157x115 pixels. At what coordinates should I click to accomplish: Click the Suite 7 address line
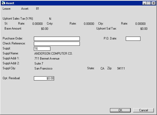tap(39, 64)
